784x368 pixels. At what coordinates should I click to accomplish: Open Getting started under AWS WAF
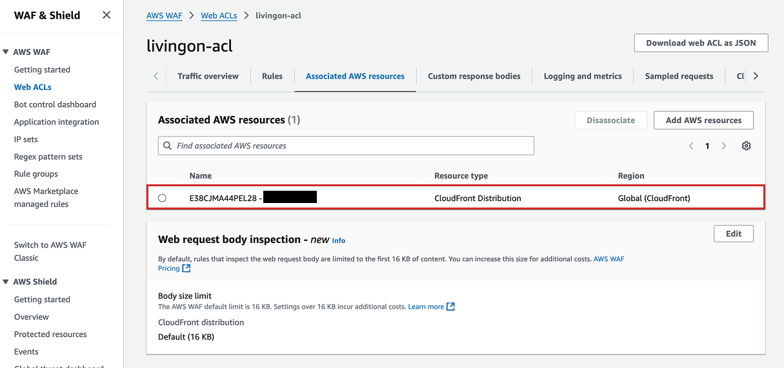pyautogui.click(x=42, y=70)
